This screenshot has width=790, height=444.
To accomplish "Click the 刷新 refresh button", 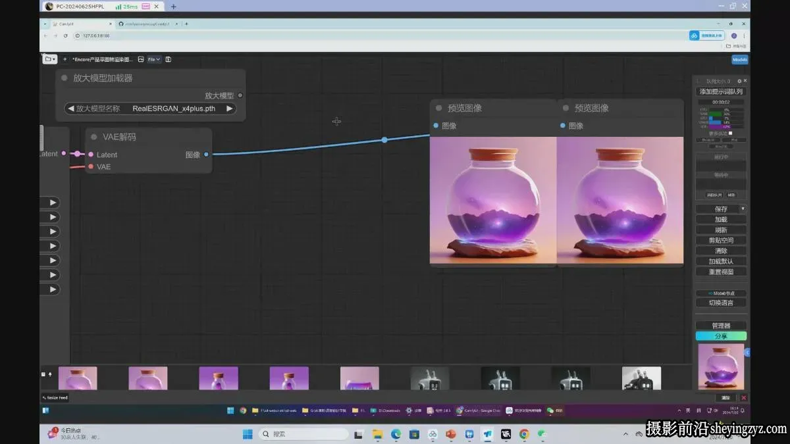I will (x=721, y=230).
